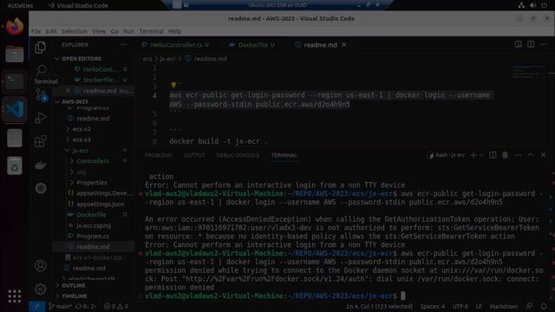Screen dimensions: 555x312
Task: Close the terminal panel
Action: click(544, 155)
